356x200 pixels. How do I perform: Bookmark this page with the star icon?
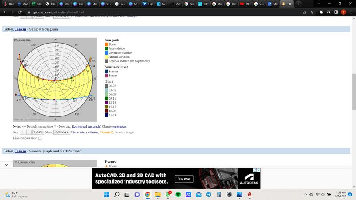(312, 12)
